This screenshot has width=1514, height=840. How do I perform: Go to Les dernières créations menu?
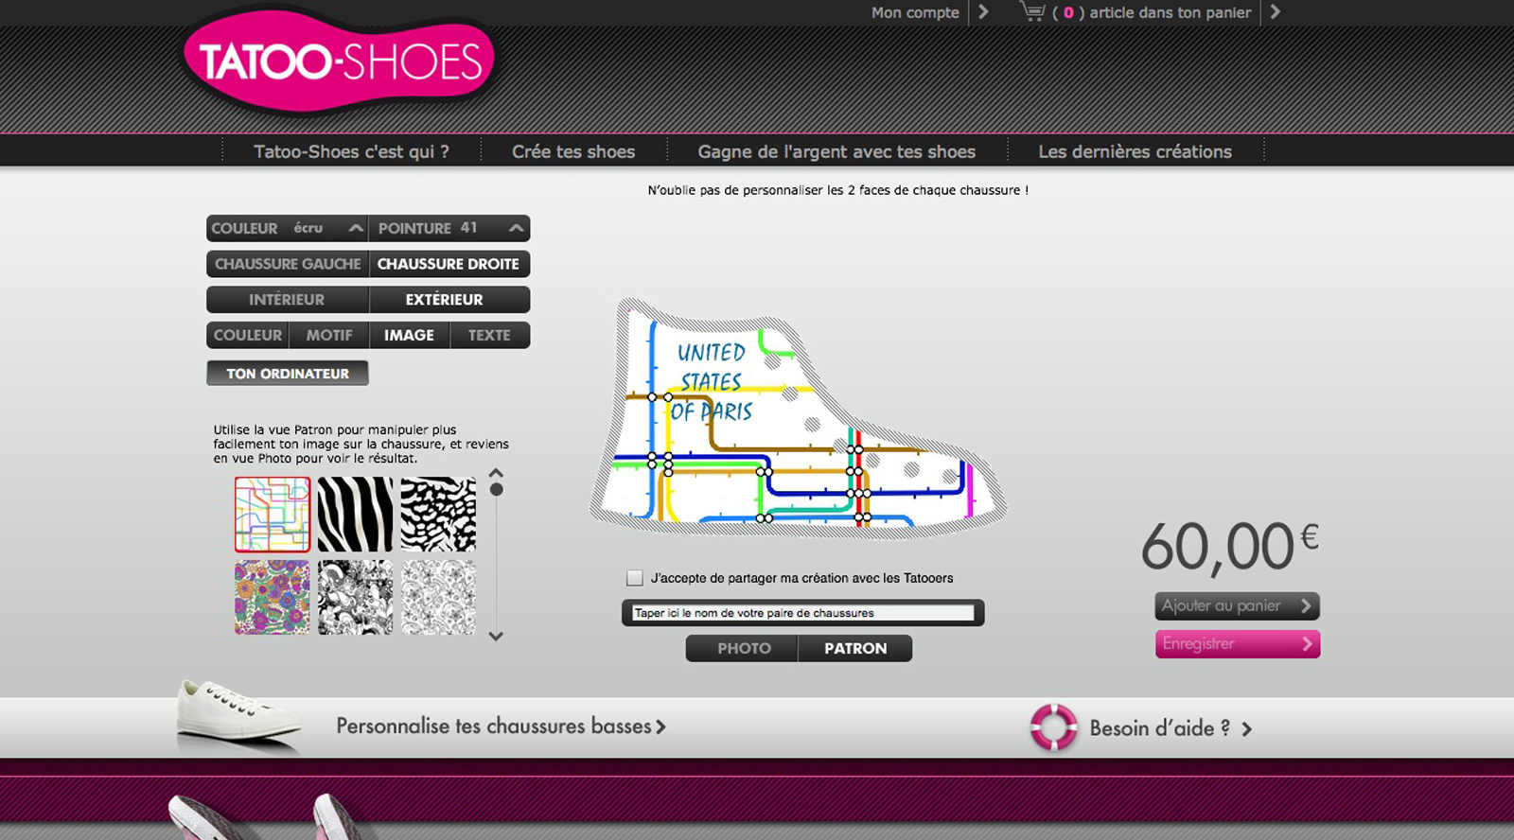(1135, 151)
